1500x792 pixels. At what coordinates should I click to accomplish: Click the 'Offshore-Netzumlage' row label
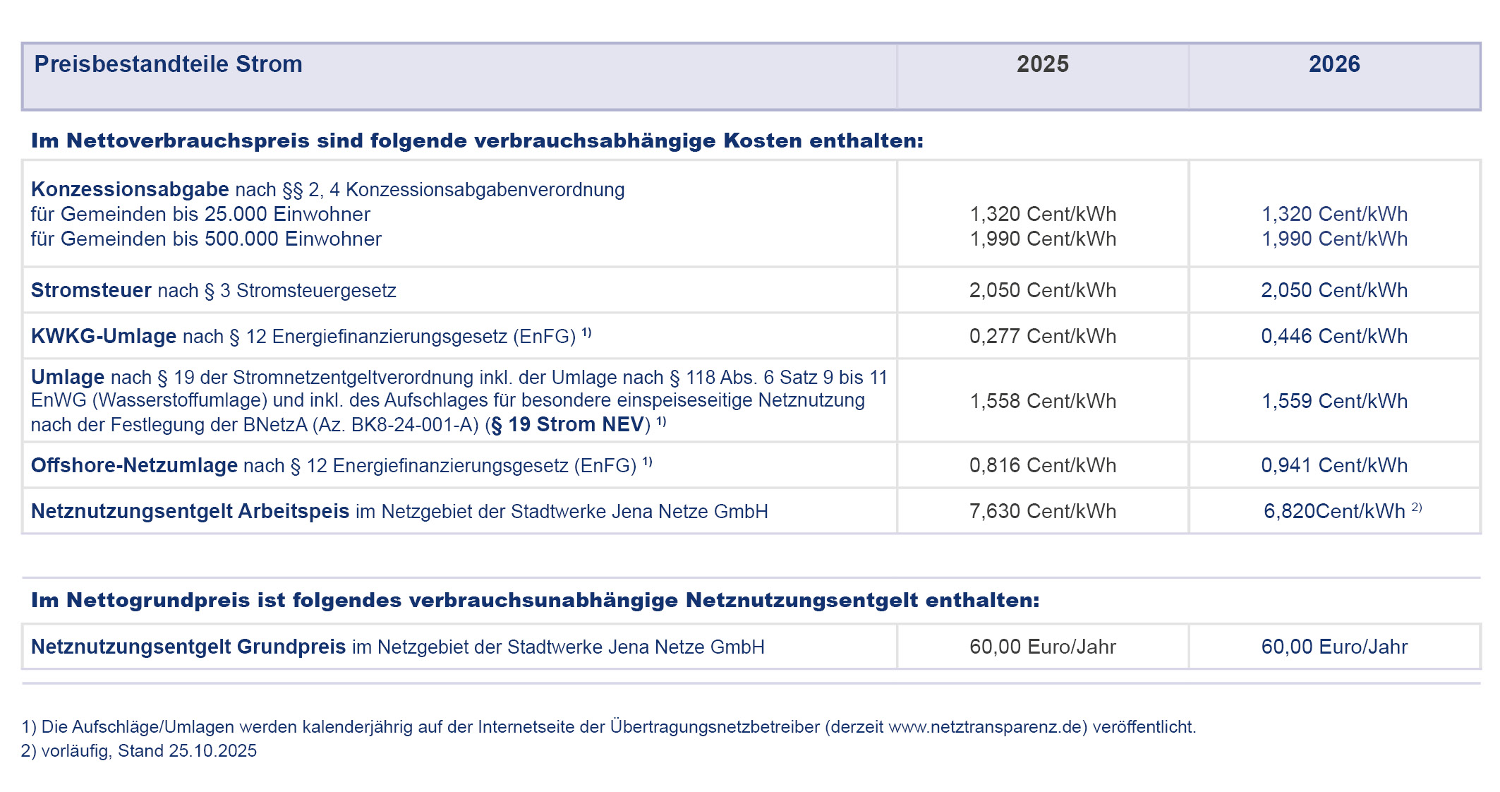(134, 465)
